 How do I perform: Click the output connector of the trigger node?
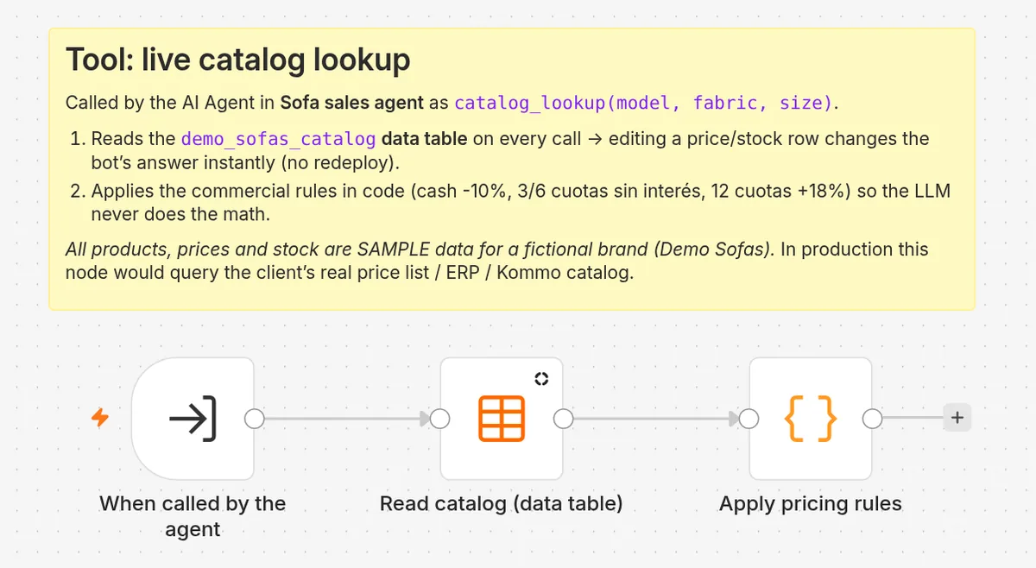255,419
